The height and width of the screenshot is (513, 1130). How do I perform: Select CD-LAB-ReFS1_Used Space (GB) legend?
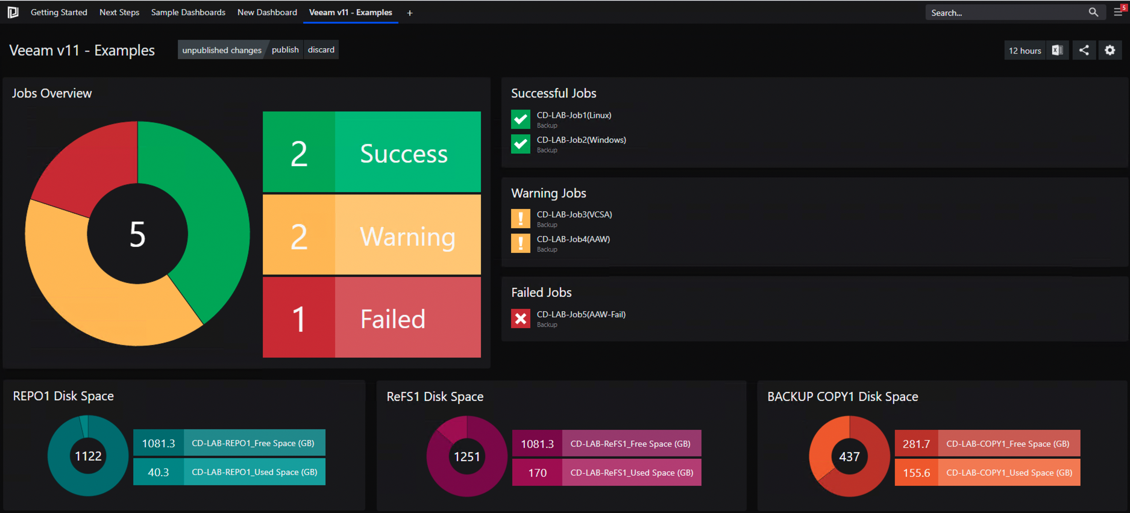click(x=607, y=473)
